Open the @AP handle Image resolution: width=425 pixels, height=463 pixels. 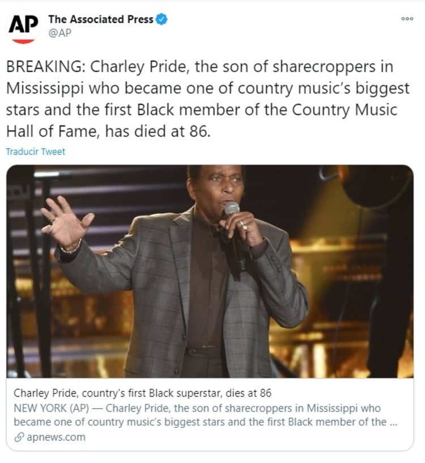59,33
